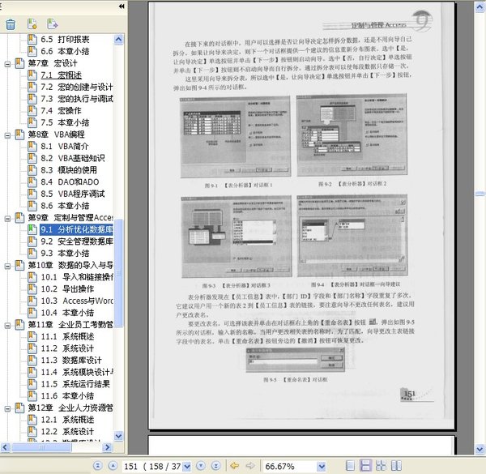Open bookmark 8.2 VBA基础知识

pos(73,158)
